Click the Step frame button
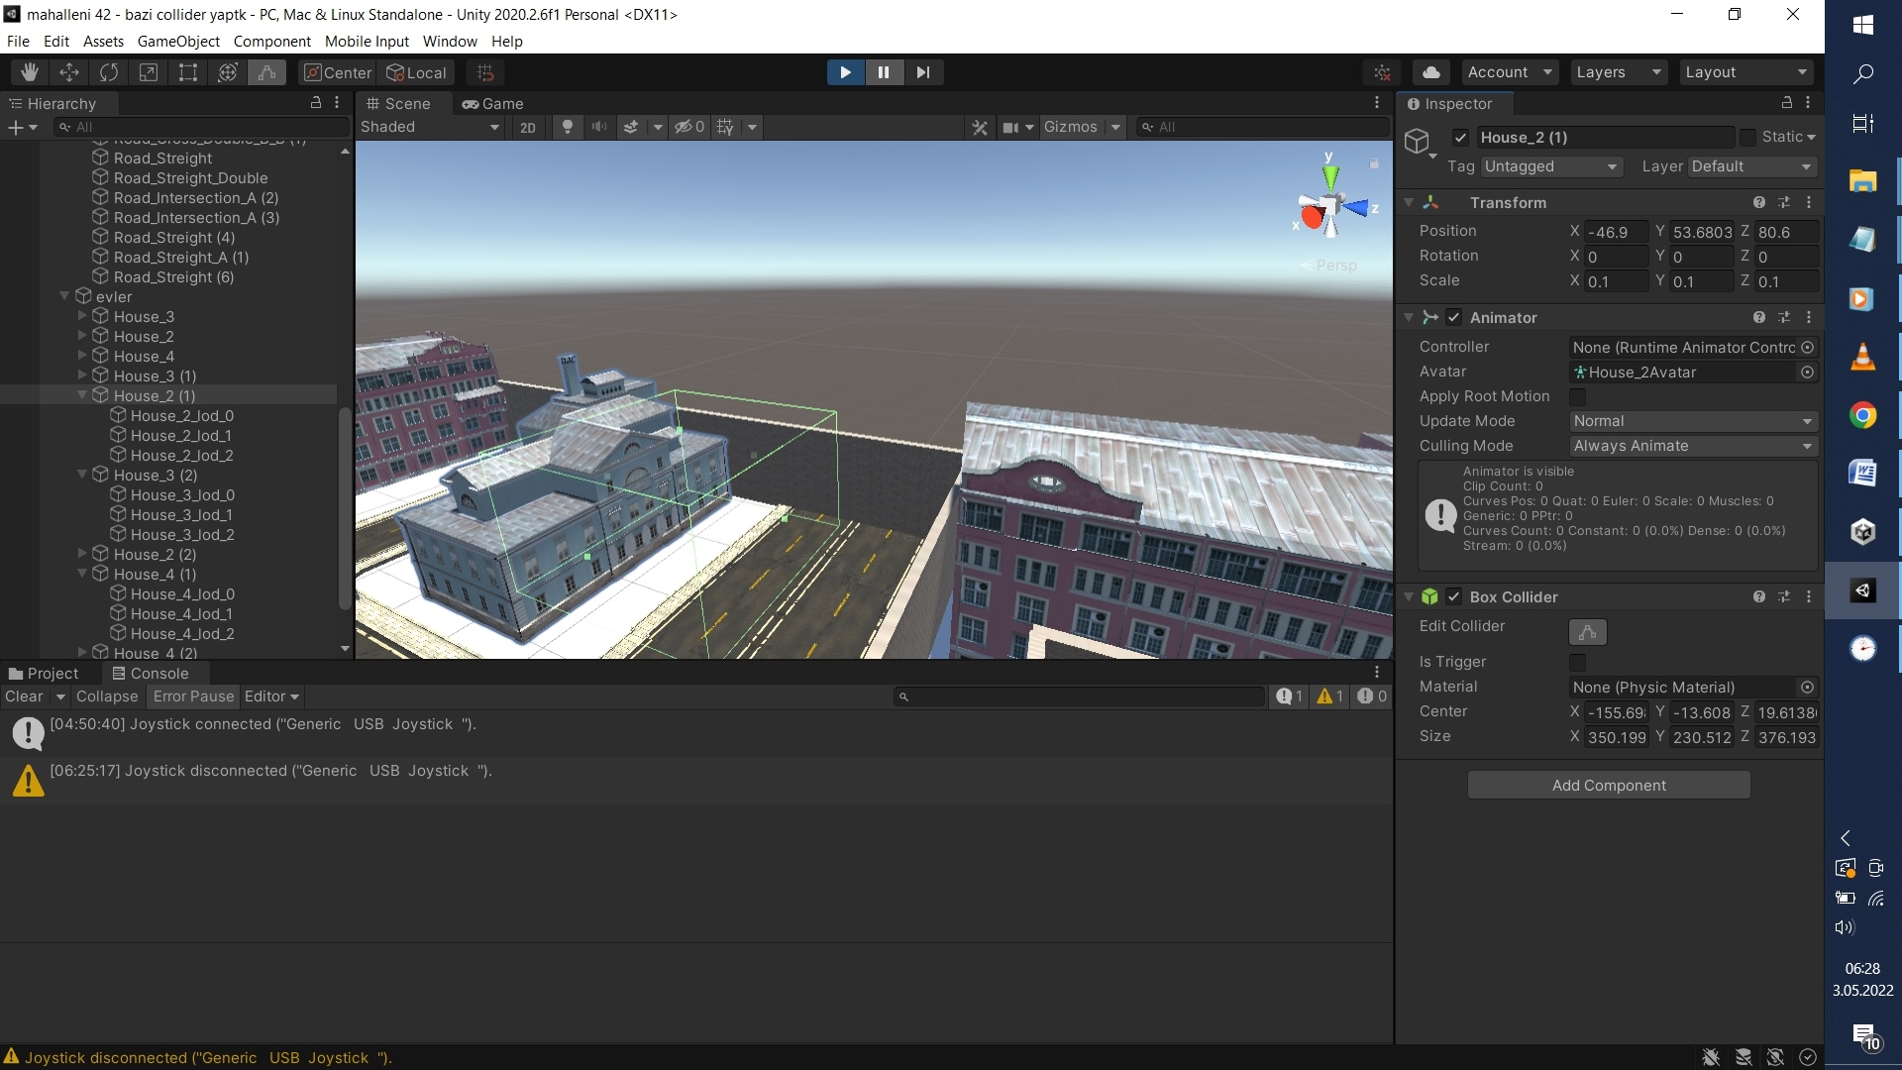 [923, 72]
